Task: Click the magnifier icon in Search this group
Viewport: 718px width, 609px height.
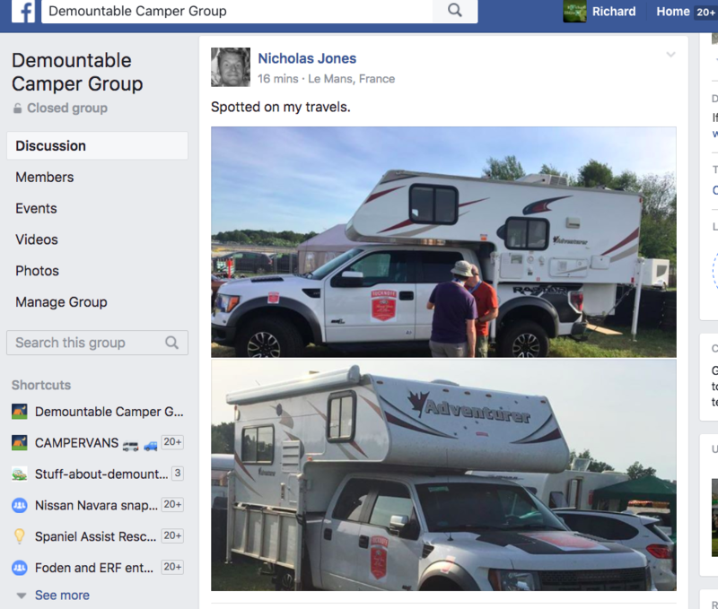Action: (x=171, y=343)
